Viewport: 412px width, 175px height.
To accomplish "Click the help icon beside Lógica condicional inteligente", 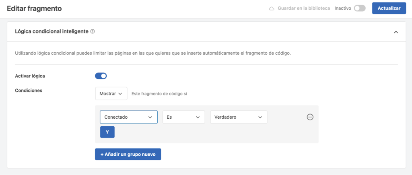I will [x=93, y=31].
